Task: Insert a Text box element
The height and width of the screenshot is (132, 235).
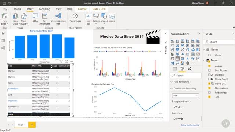Action: (88, 19)
